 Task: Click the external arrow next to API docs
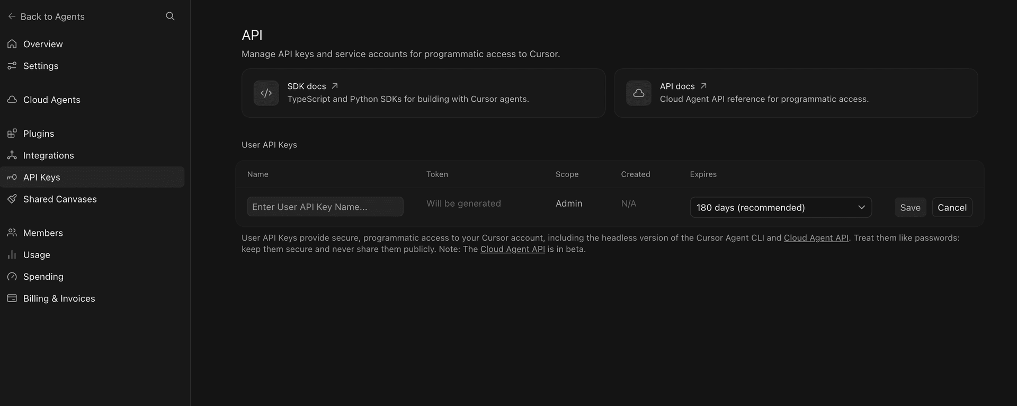703,86
